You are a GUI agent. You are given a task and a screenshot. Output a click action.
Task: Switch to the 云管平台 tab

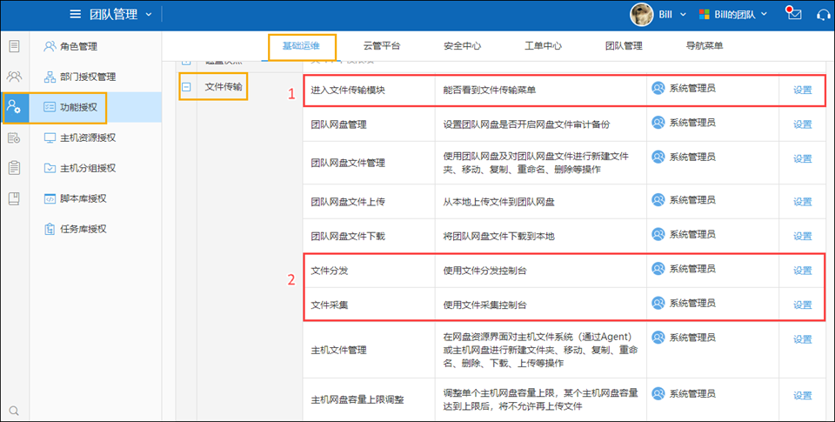coord(382,46)
